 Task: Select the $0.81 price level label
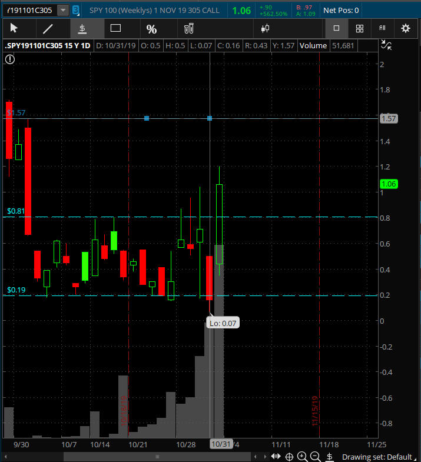click(16, 211)
